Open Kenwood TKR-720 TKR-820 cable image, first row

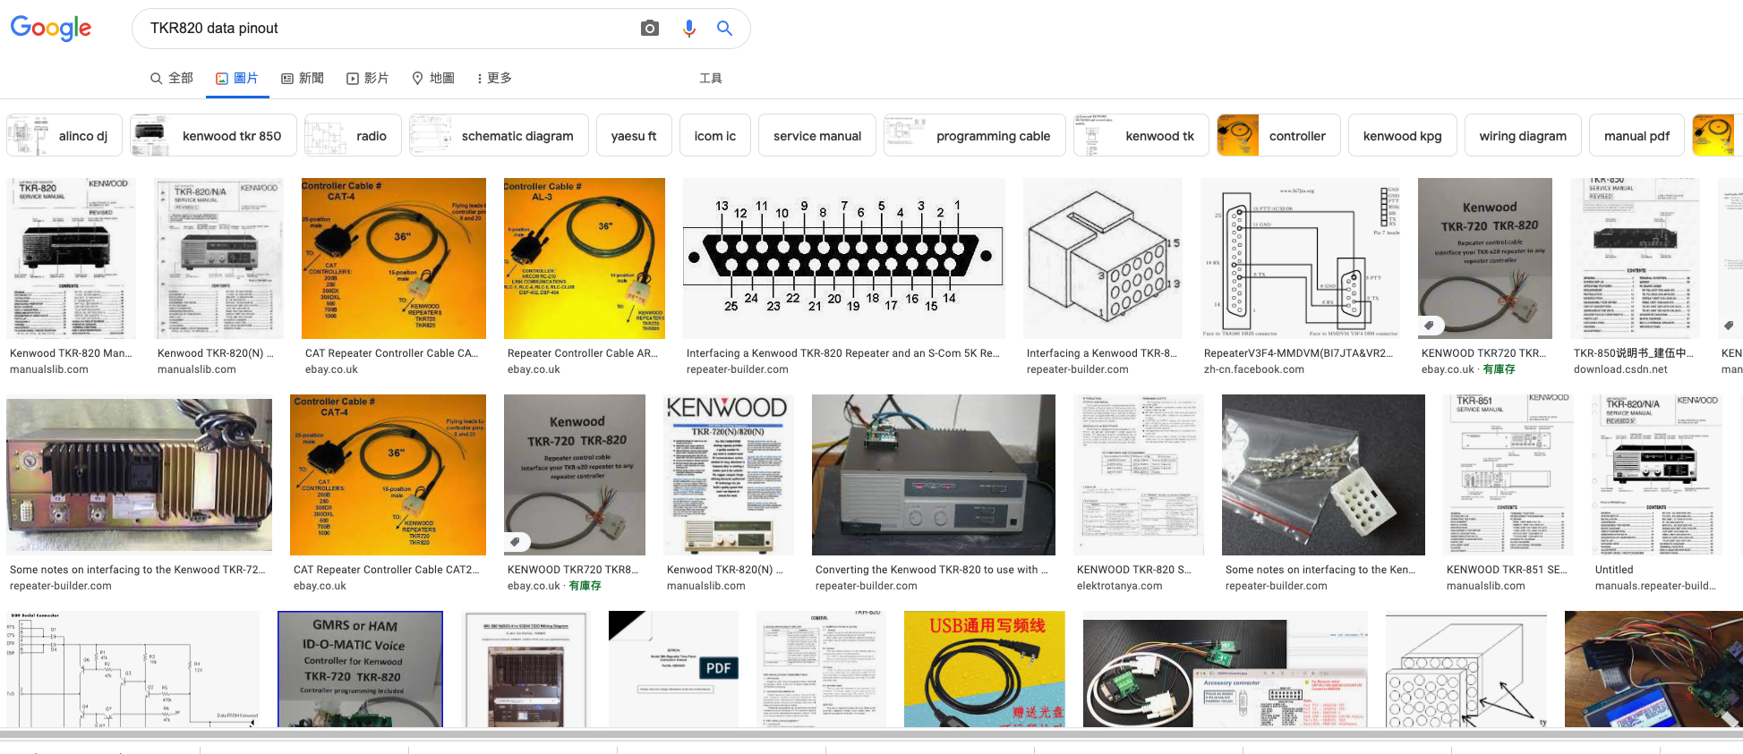pos(1485,258)
